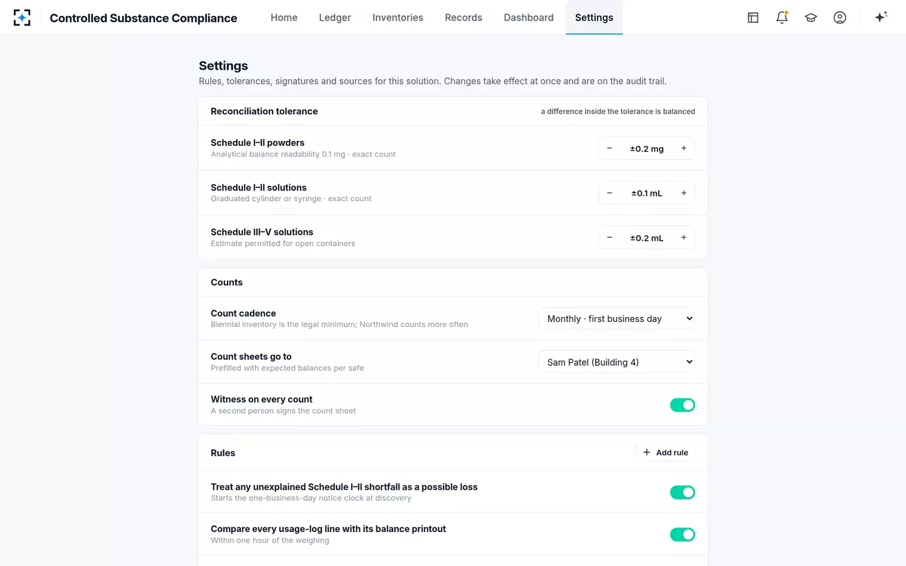Viewport: 906px width, 566px height.
Task: Open the Dashboard tab
Action: coord(528,18)
